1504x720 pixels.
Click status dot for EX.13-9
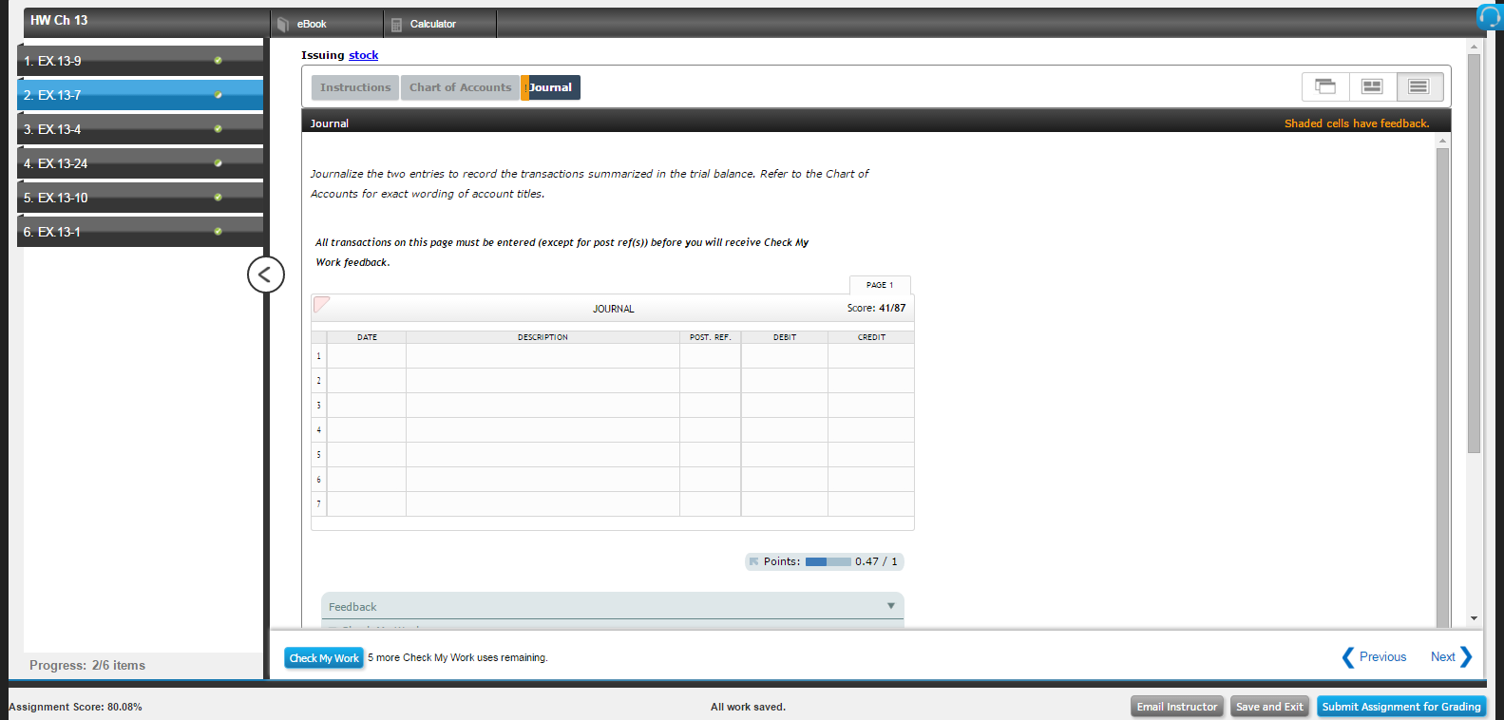[219, 61]
